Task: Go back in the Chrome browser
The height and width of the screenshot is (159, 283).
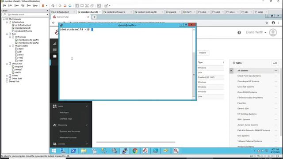Action: point(54,23)
